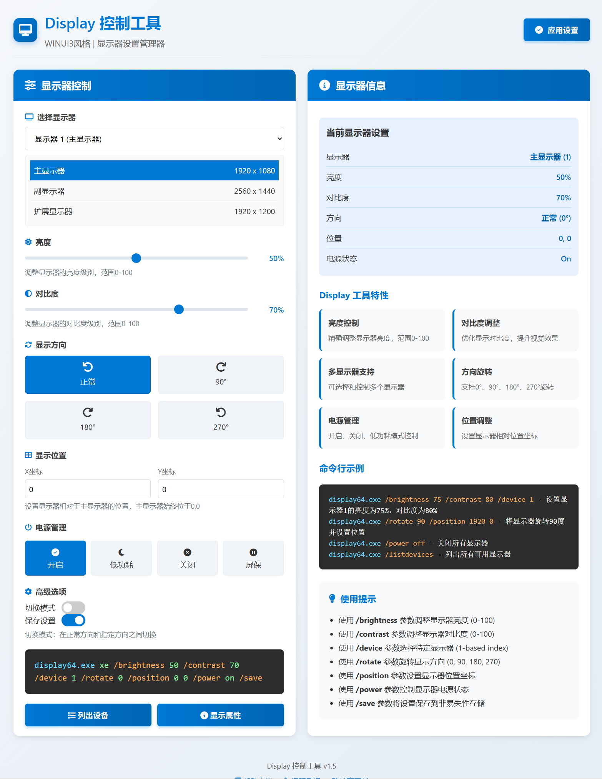Viewport: 602px width, 779px height.
Task: Select 270° rotation option
Action: (x=221, y=420)
